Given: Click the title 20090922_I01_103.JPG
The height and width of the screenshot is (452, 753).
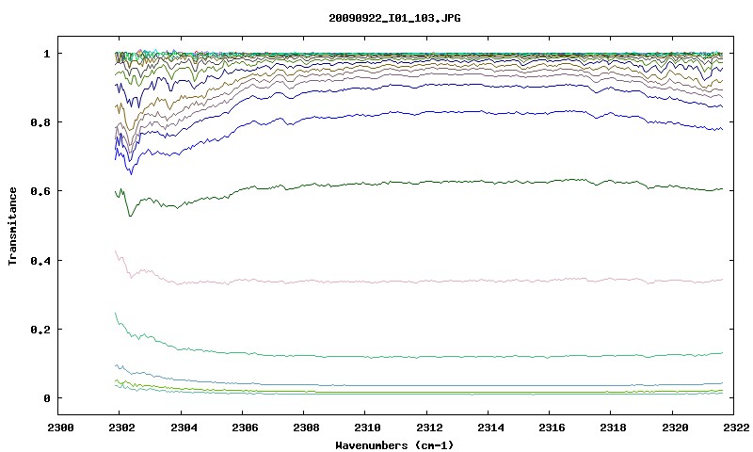Looking at the screenshot, I should [x=394, y=18].
